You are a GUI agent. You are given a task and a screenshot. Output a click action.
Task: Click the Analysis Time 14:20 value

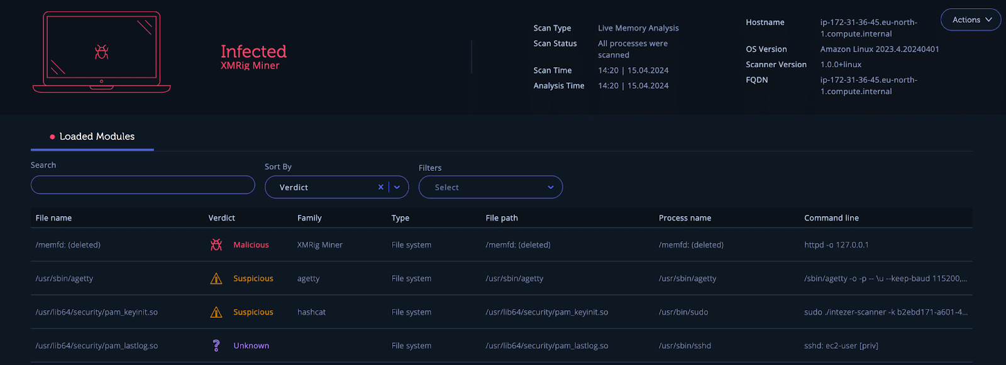click(x=633, y=85)
